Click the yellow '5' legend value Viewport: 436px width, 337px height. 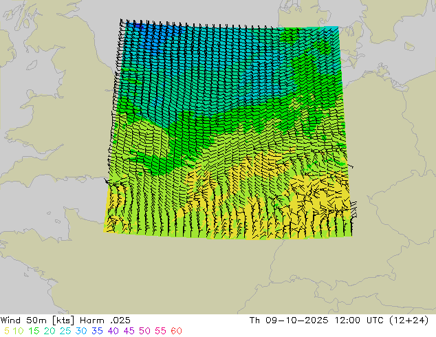7,331
